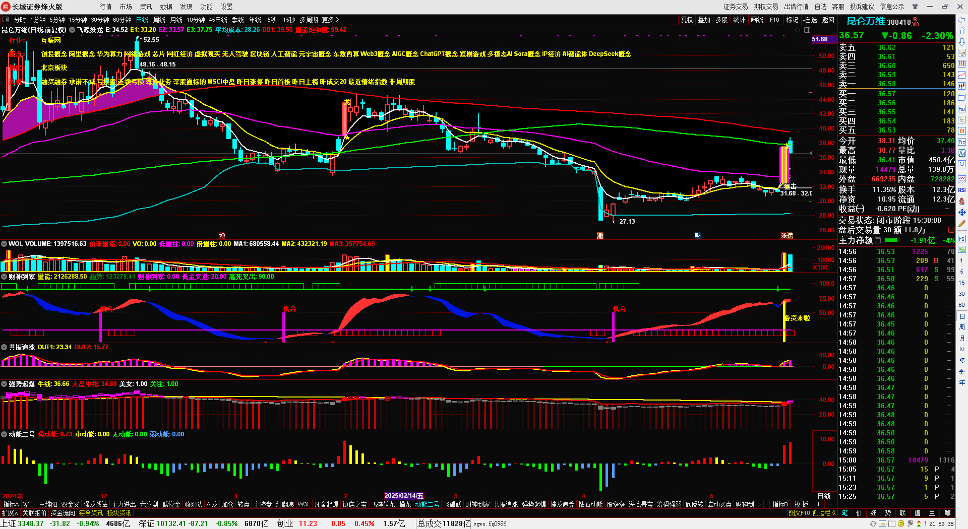Click the tree structure icon in sidebar
The image size is (968, 529).
(x=961, y=120)
